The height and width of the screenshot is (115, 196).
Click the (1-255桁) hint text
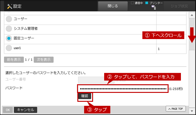[176, 89]
